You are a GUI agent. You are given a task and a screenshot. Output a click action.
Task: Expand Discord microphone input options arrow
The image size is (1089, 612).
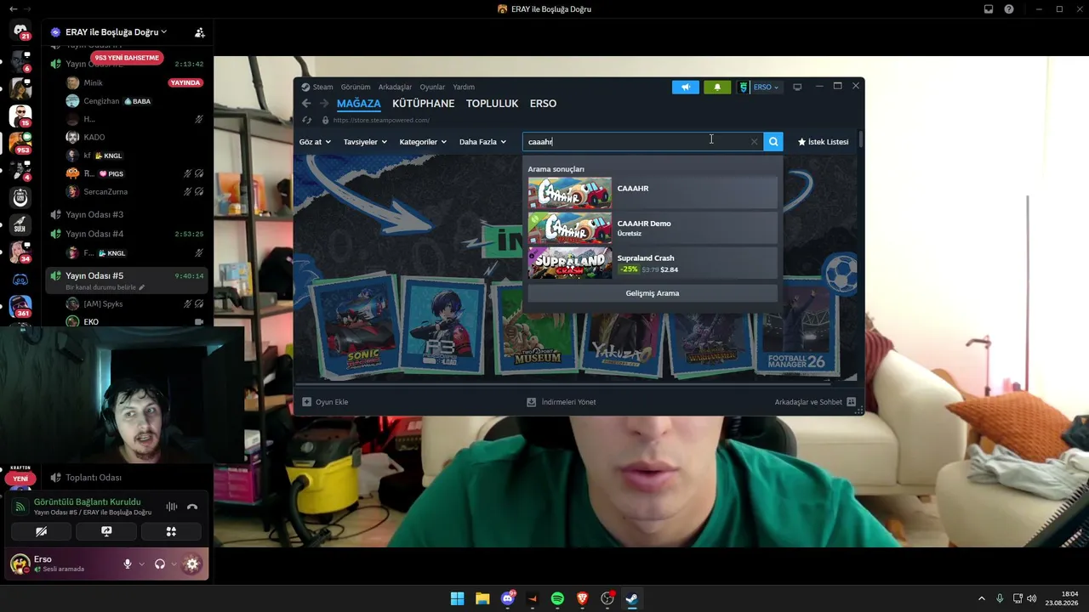pyautogui.click(x=141, y=564)
